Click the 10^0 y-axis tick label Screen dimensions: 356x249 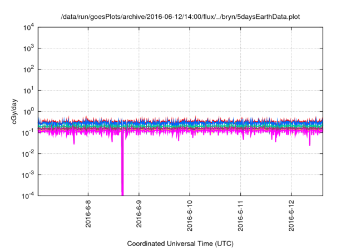28,112
